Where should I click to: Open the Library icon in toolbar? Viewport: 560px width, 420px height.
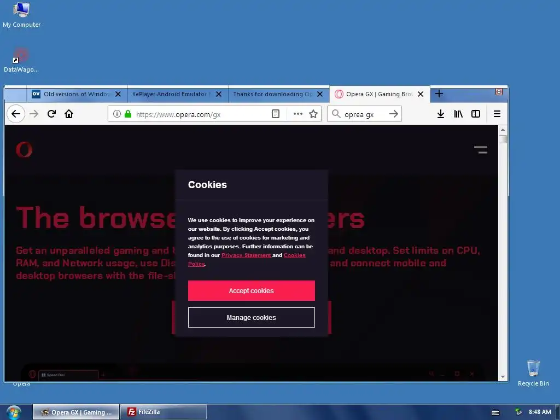pyautogui.click(x=458, y=114)
